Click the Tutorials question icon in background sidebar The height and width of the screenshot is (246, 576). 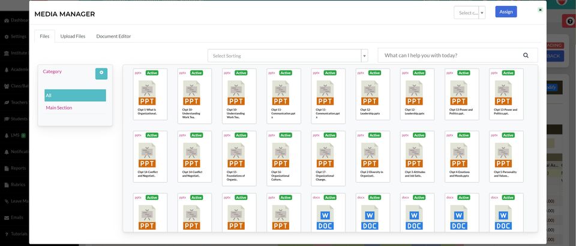pyautogui.click(x=7, y=234)
